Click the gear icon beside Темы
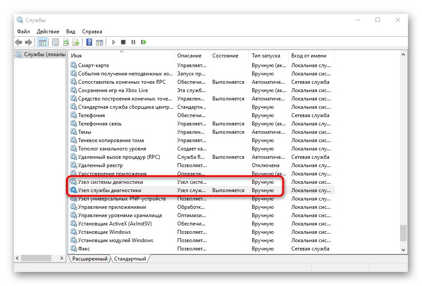The width and height of the screenshot is (422, 286). 73,132
